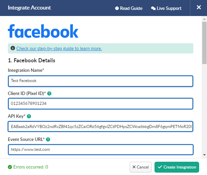Screen dimensions: 207x175
Task: Click the info icon in the guide banner
Action: point(13,48)
